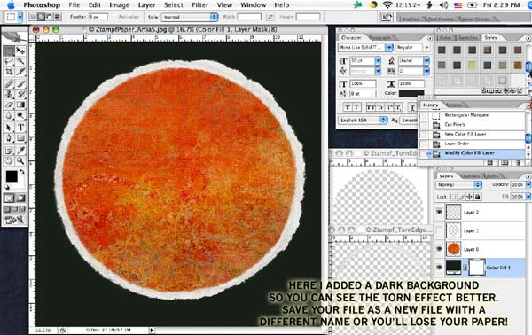The height and width of the screenshot is (335, 532).
Task: Toggle Lock transparent pixels in Layers panel
Action: 453,197
